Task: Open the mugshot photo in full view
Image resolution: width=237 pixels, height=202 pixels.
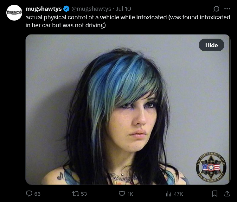Action: point(128,110)
